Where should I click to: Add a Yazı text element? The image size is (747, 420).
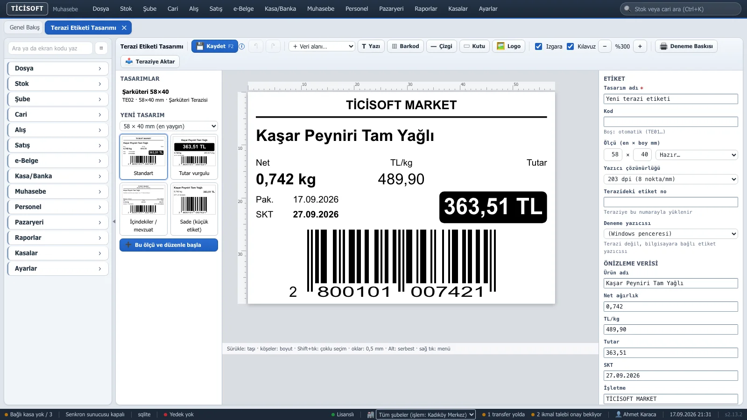pos(371,46)
